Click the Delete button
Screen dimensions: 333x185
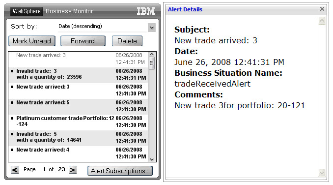click(x=127, y=41)
